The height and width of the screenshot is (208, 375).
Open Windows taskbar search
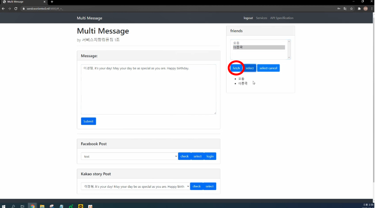click(13, 206)
